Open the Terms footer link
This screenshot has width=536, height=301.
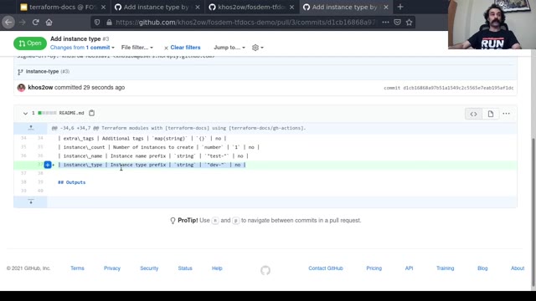[77, 268]
